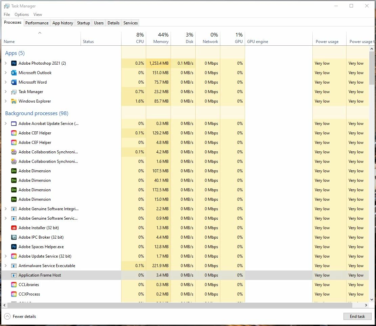The width and height of the screenshot is (376, 326).
Task: Click the Antimalware Service Executable icon
Action: click(14, 266)
